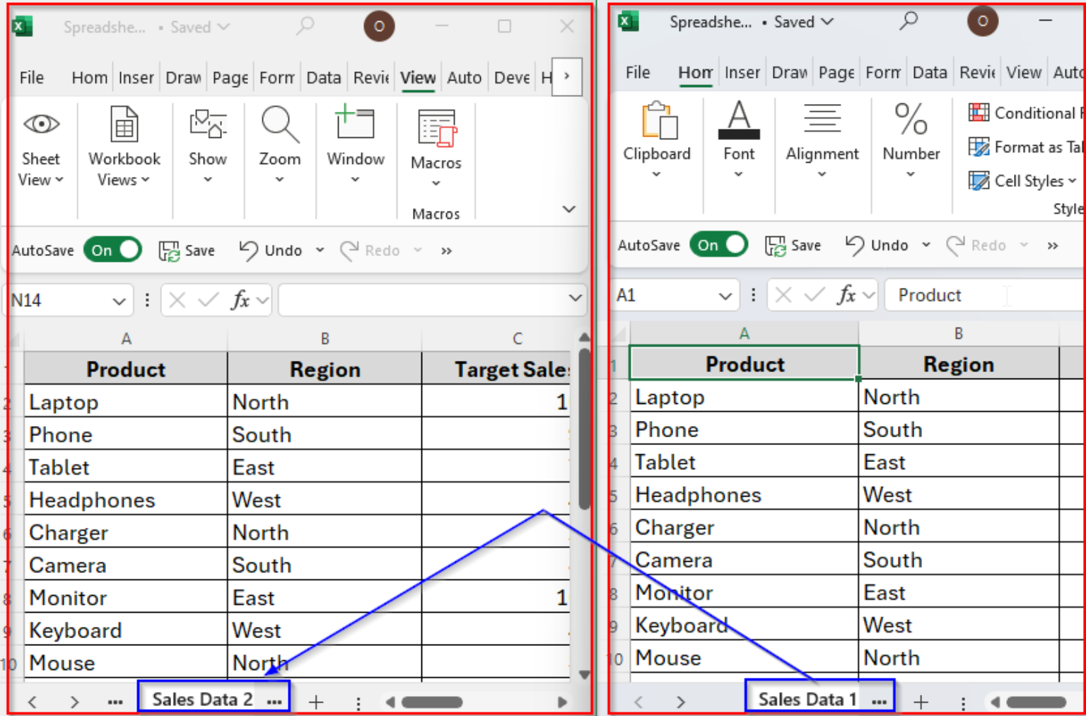
Task: Click the Save button in Quick Access
Action: (187, 250)
